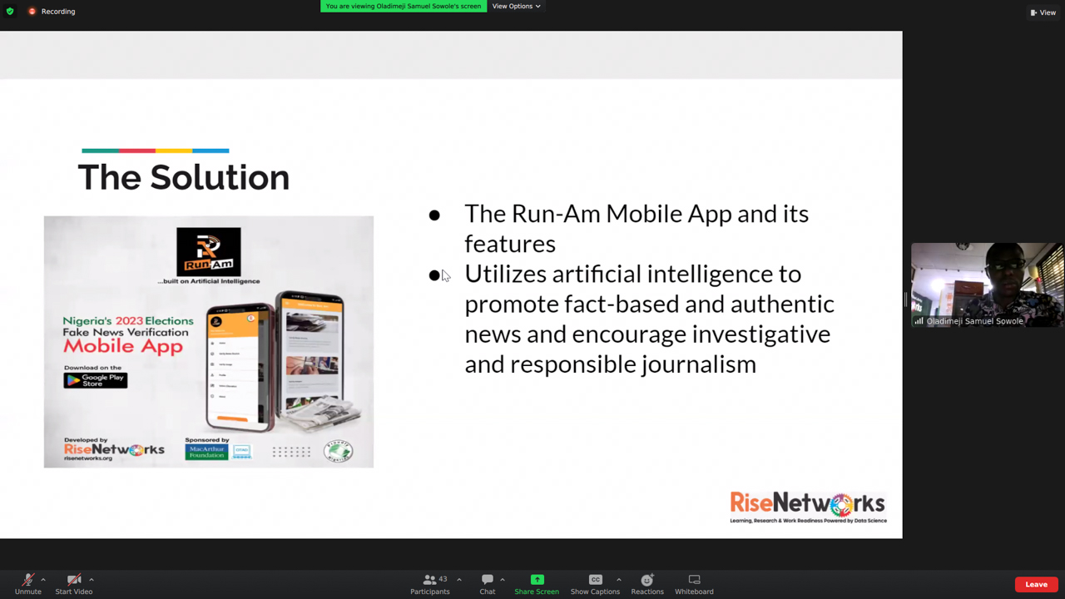Open the Reactions menu

(x=647, y=584)
